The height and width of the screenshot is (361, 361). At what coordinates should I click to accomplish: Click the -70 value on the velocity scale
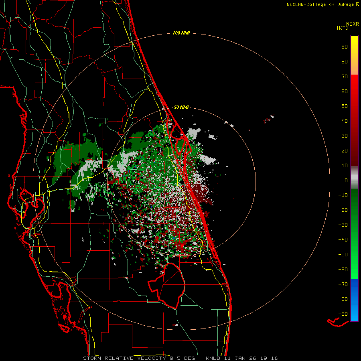pos(343,284)
